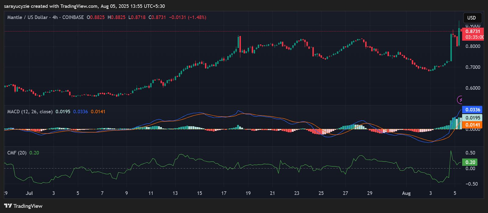488x213 pixels.
Task: Click the C0.8731 close value in header
Action: tap(157, 17)
